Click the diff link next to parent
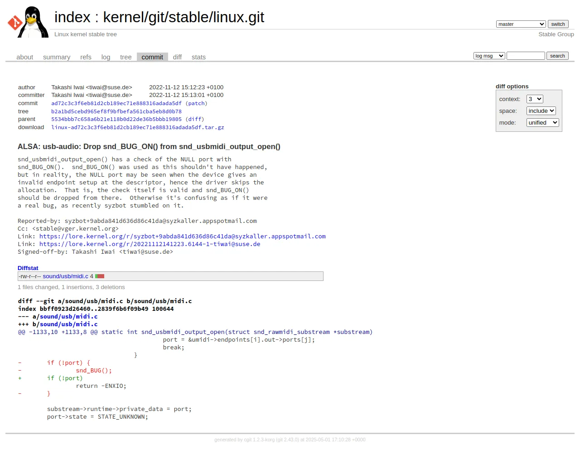This screenshot has width=580, height=464. (196, 119)
